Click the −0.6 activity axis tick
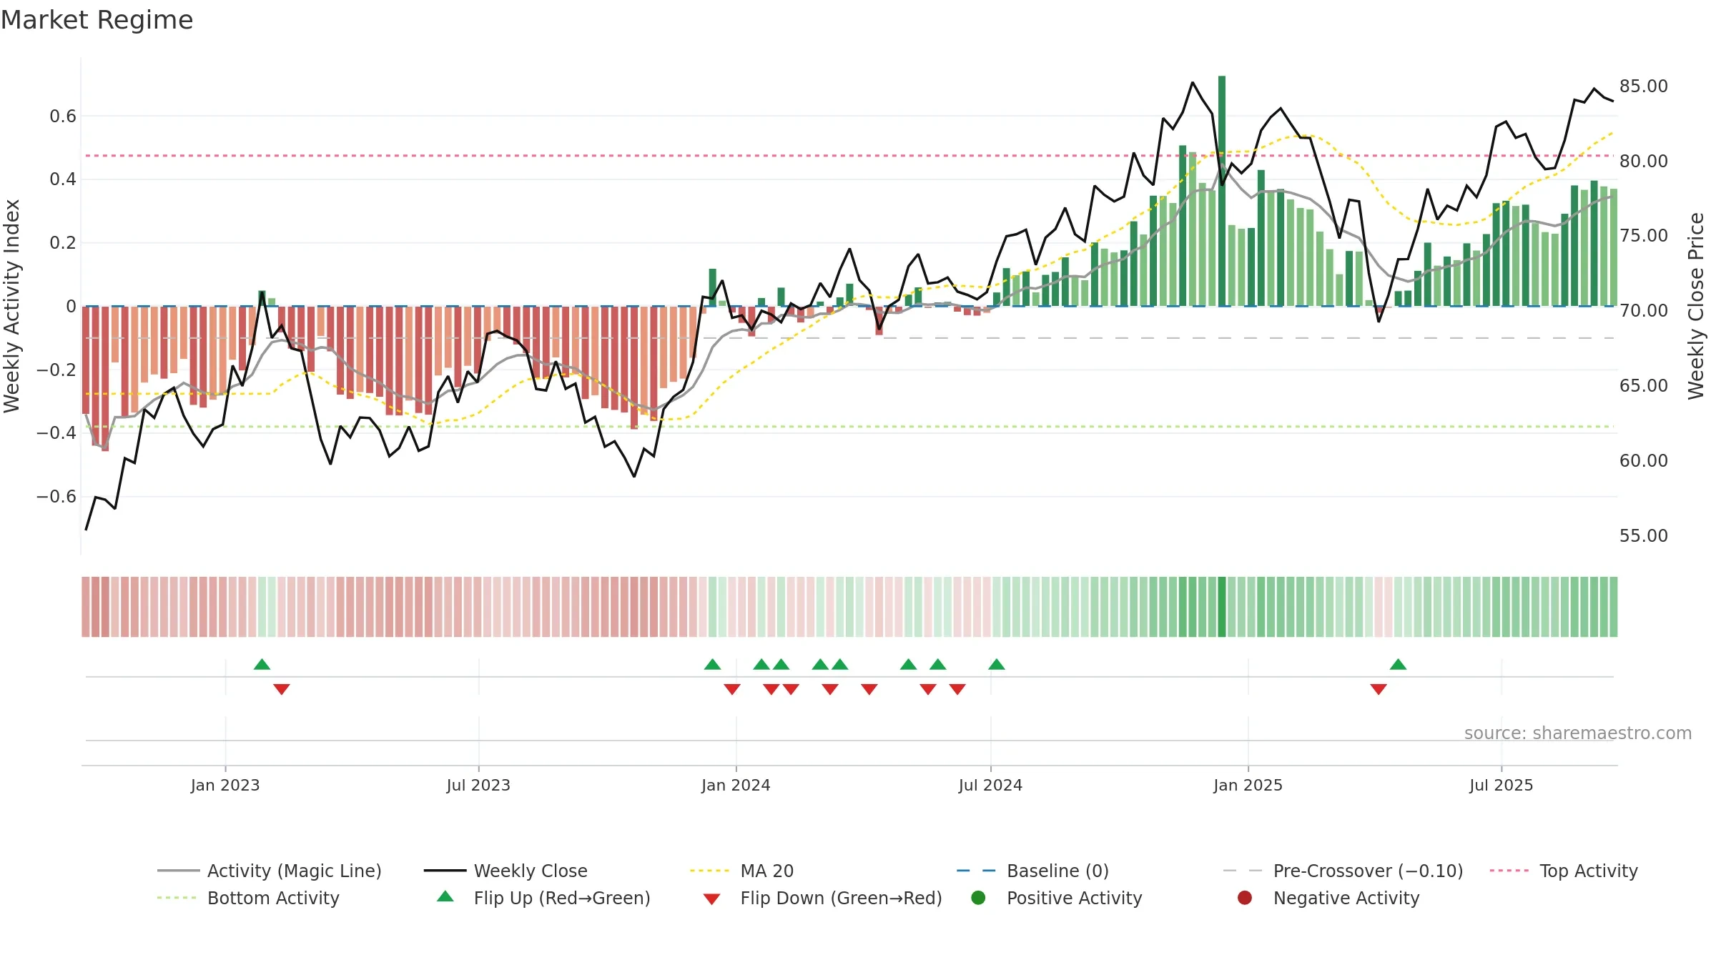 click(x=56, y=497)
